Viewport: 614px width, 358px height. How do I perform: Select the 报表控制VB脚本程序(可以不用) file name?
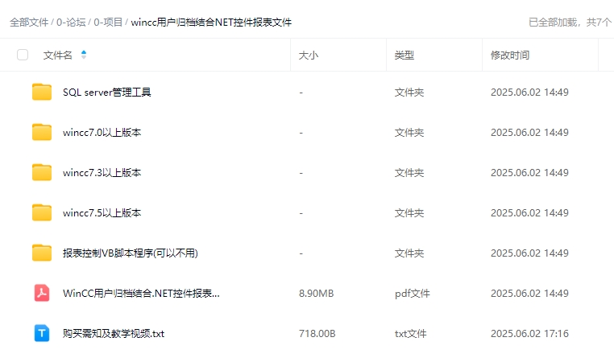[x=131, y=253]
